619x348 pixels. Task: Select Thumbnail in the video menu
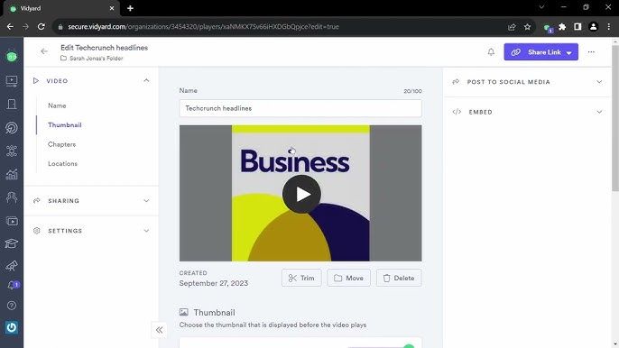(65, 125)
